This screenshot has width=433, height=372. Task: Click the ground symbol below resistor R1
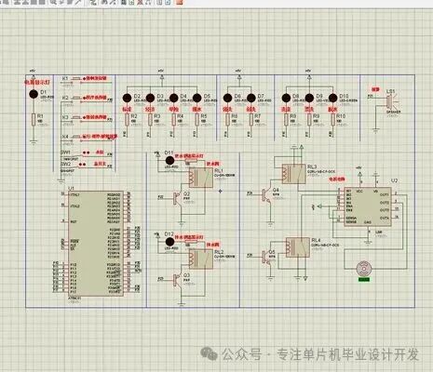(34, 142)
